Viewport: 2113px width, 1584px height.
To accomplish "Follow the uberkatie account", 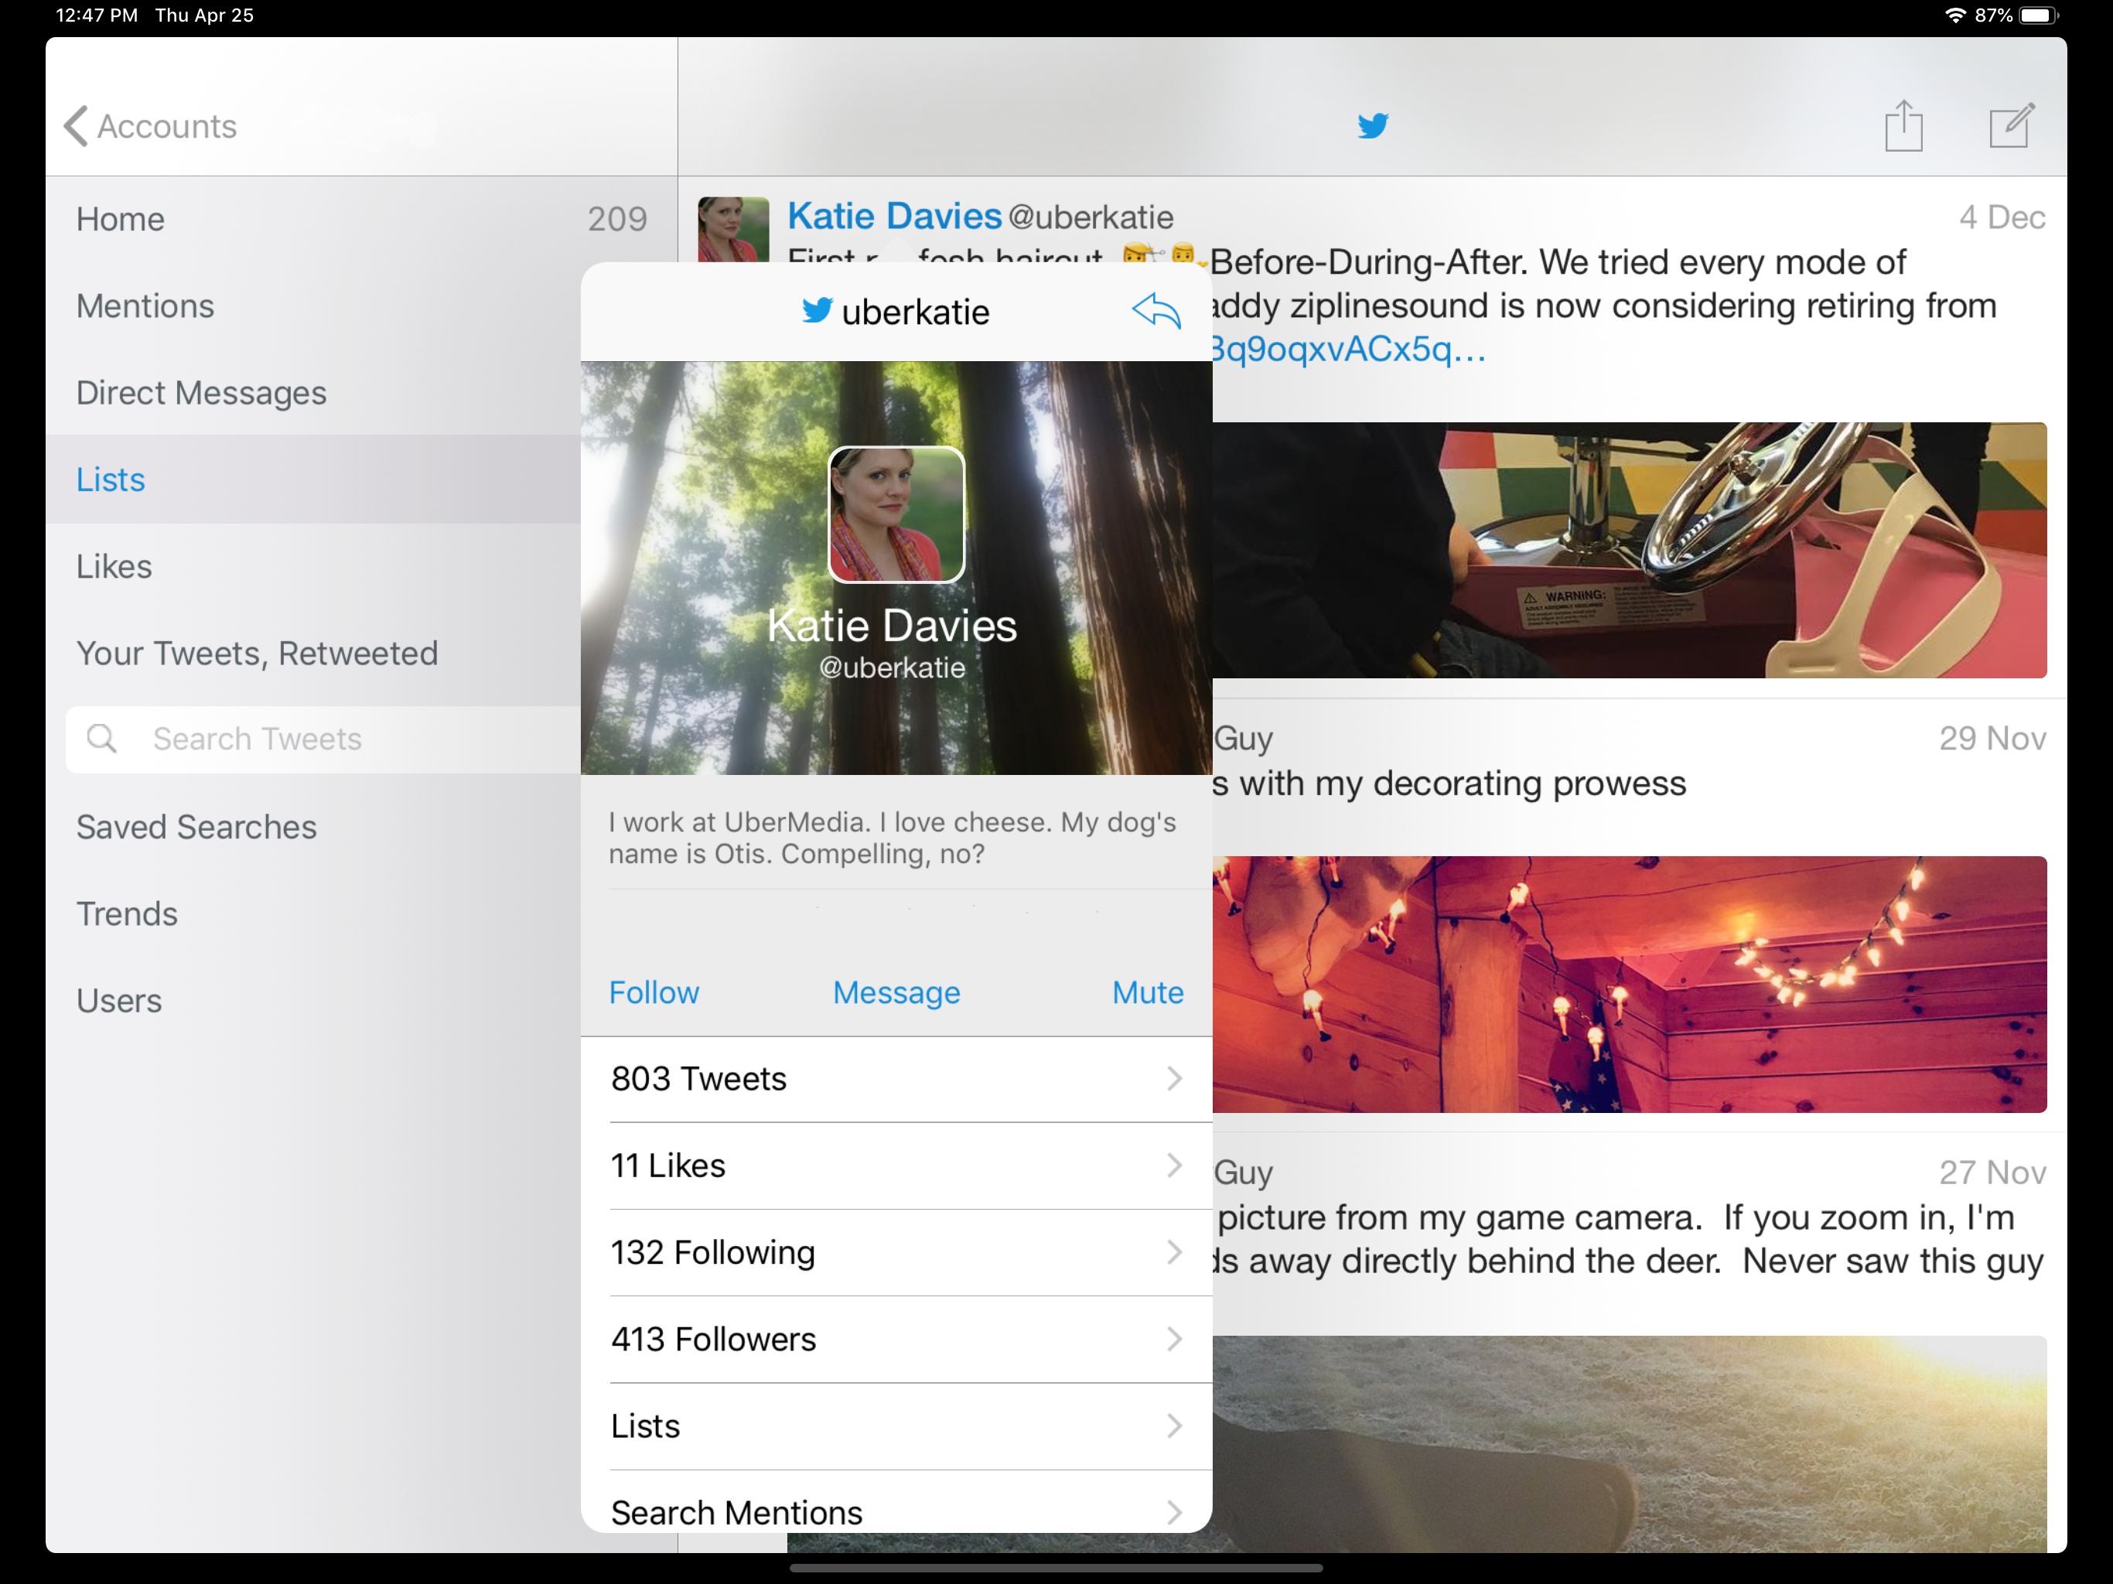I will tap(654, 992).
